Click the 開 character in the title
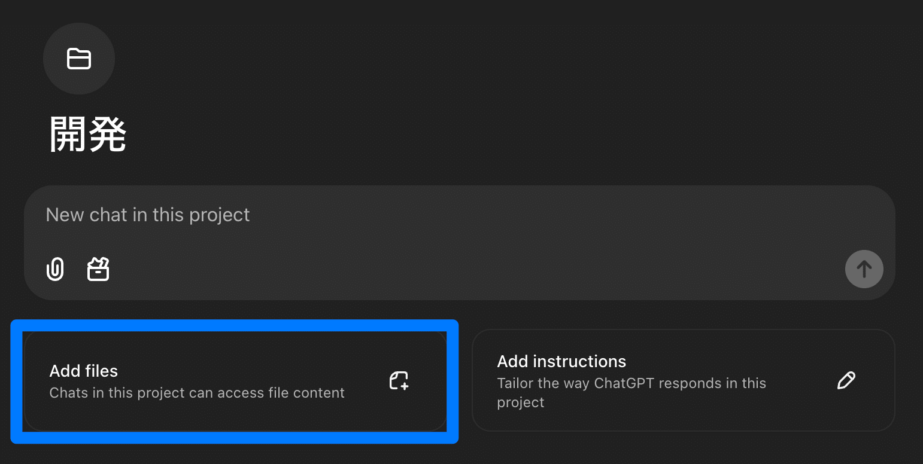This screenshot has width=923, height=464. (68, 134)
